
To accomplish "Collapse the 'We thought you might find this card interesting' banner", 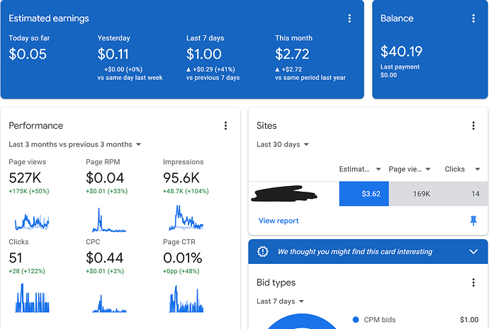I will click(x=473, y=251).
